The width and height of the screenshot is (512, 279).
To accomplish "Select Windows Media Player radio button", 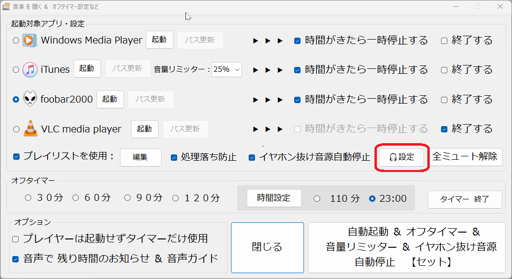I will point(16,41).
